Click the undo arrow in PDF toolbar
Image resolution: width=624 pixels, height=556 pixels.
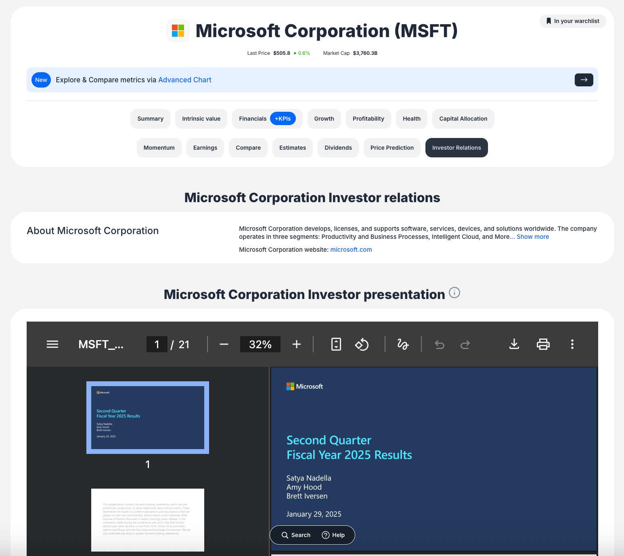[440, 344]
